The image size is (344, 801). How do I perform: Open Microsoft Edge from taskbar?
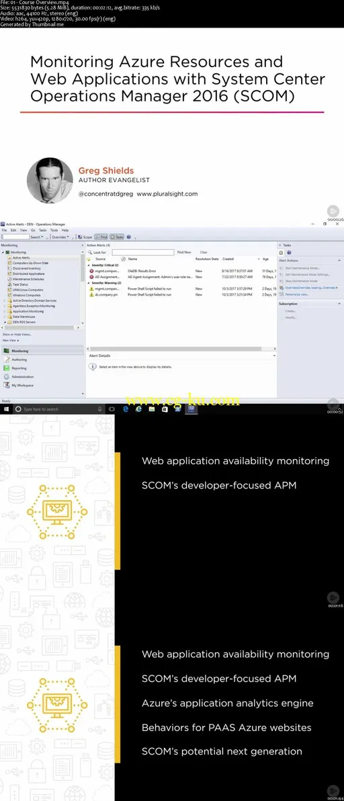coord(125,409)
